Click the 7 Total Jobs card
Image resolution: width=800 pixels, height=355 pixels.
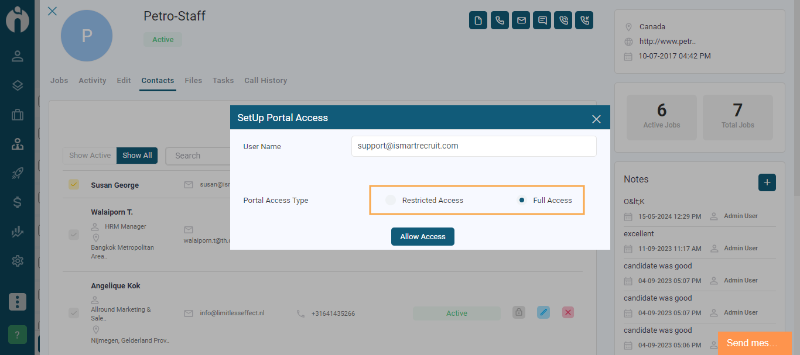pyautogui.click(x=738, y=117)
